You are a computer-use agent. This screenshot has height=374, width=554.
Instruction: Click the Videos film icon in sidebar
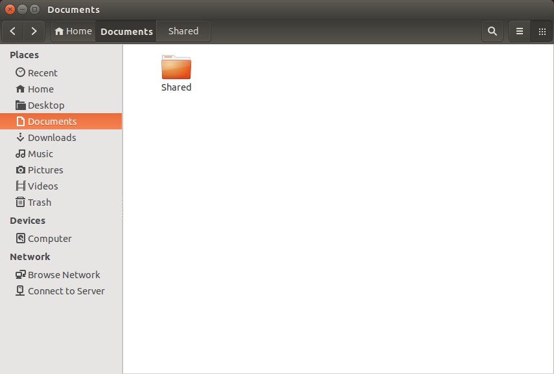21,186
